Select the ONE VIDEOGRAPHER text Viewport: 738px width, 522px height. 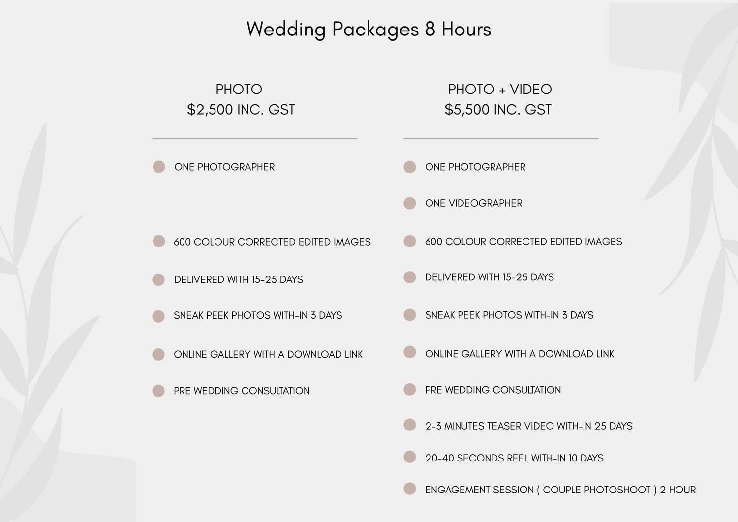[x=474, y=203]
